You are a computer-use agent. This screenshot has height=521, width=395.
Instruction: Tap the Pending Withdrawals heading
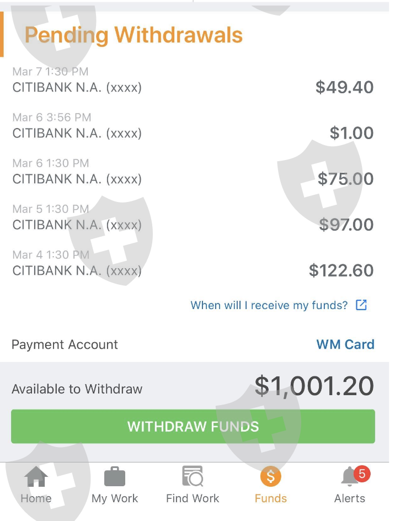(134, 35)
